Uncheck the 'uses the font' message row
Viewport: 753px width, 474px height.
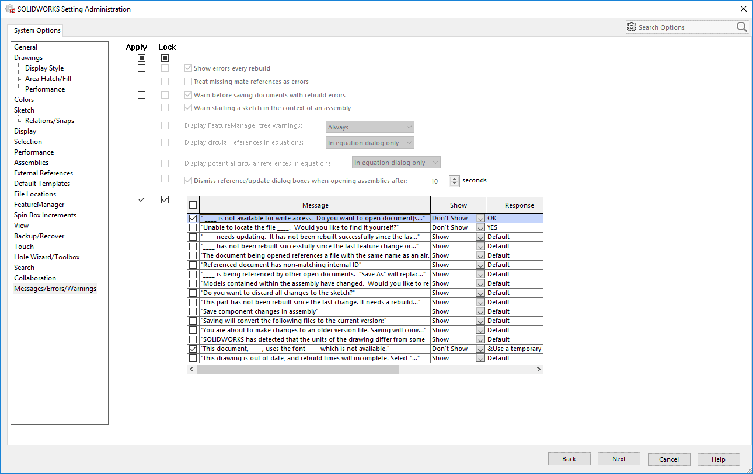pos(193,349)
